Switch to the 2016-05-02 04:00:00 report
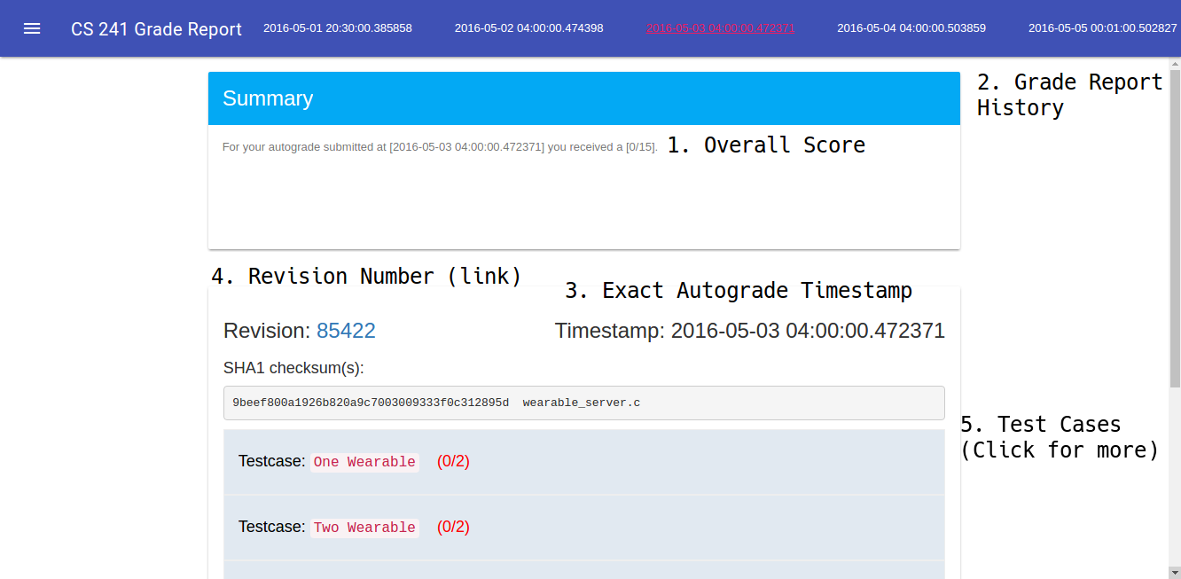Screen dimensions: 1181x579 (x=528, y=28)
